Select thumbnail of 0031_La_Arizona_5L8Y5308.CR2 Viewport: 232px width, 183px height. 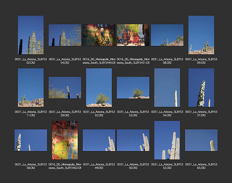(x=167, y=35)
